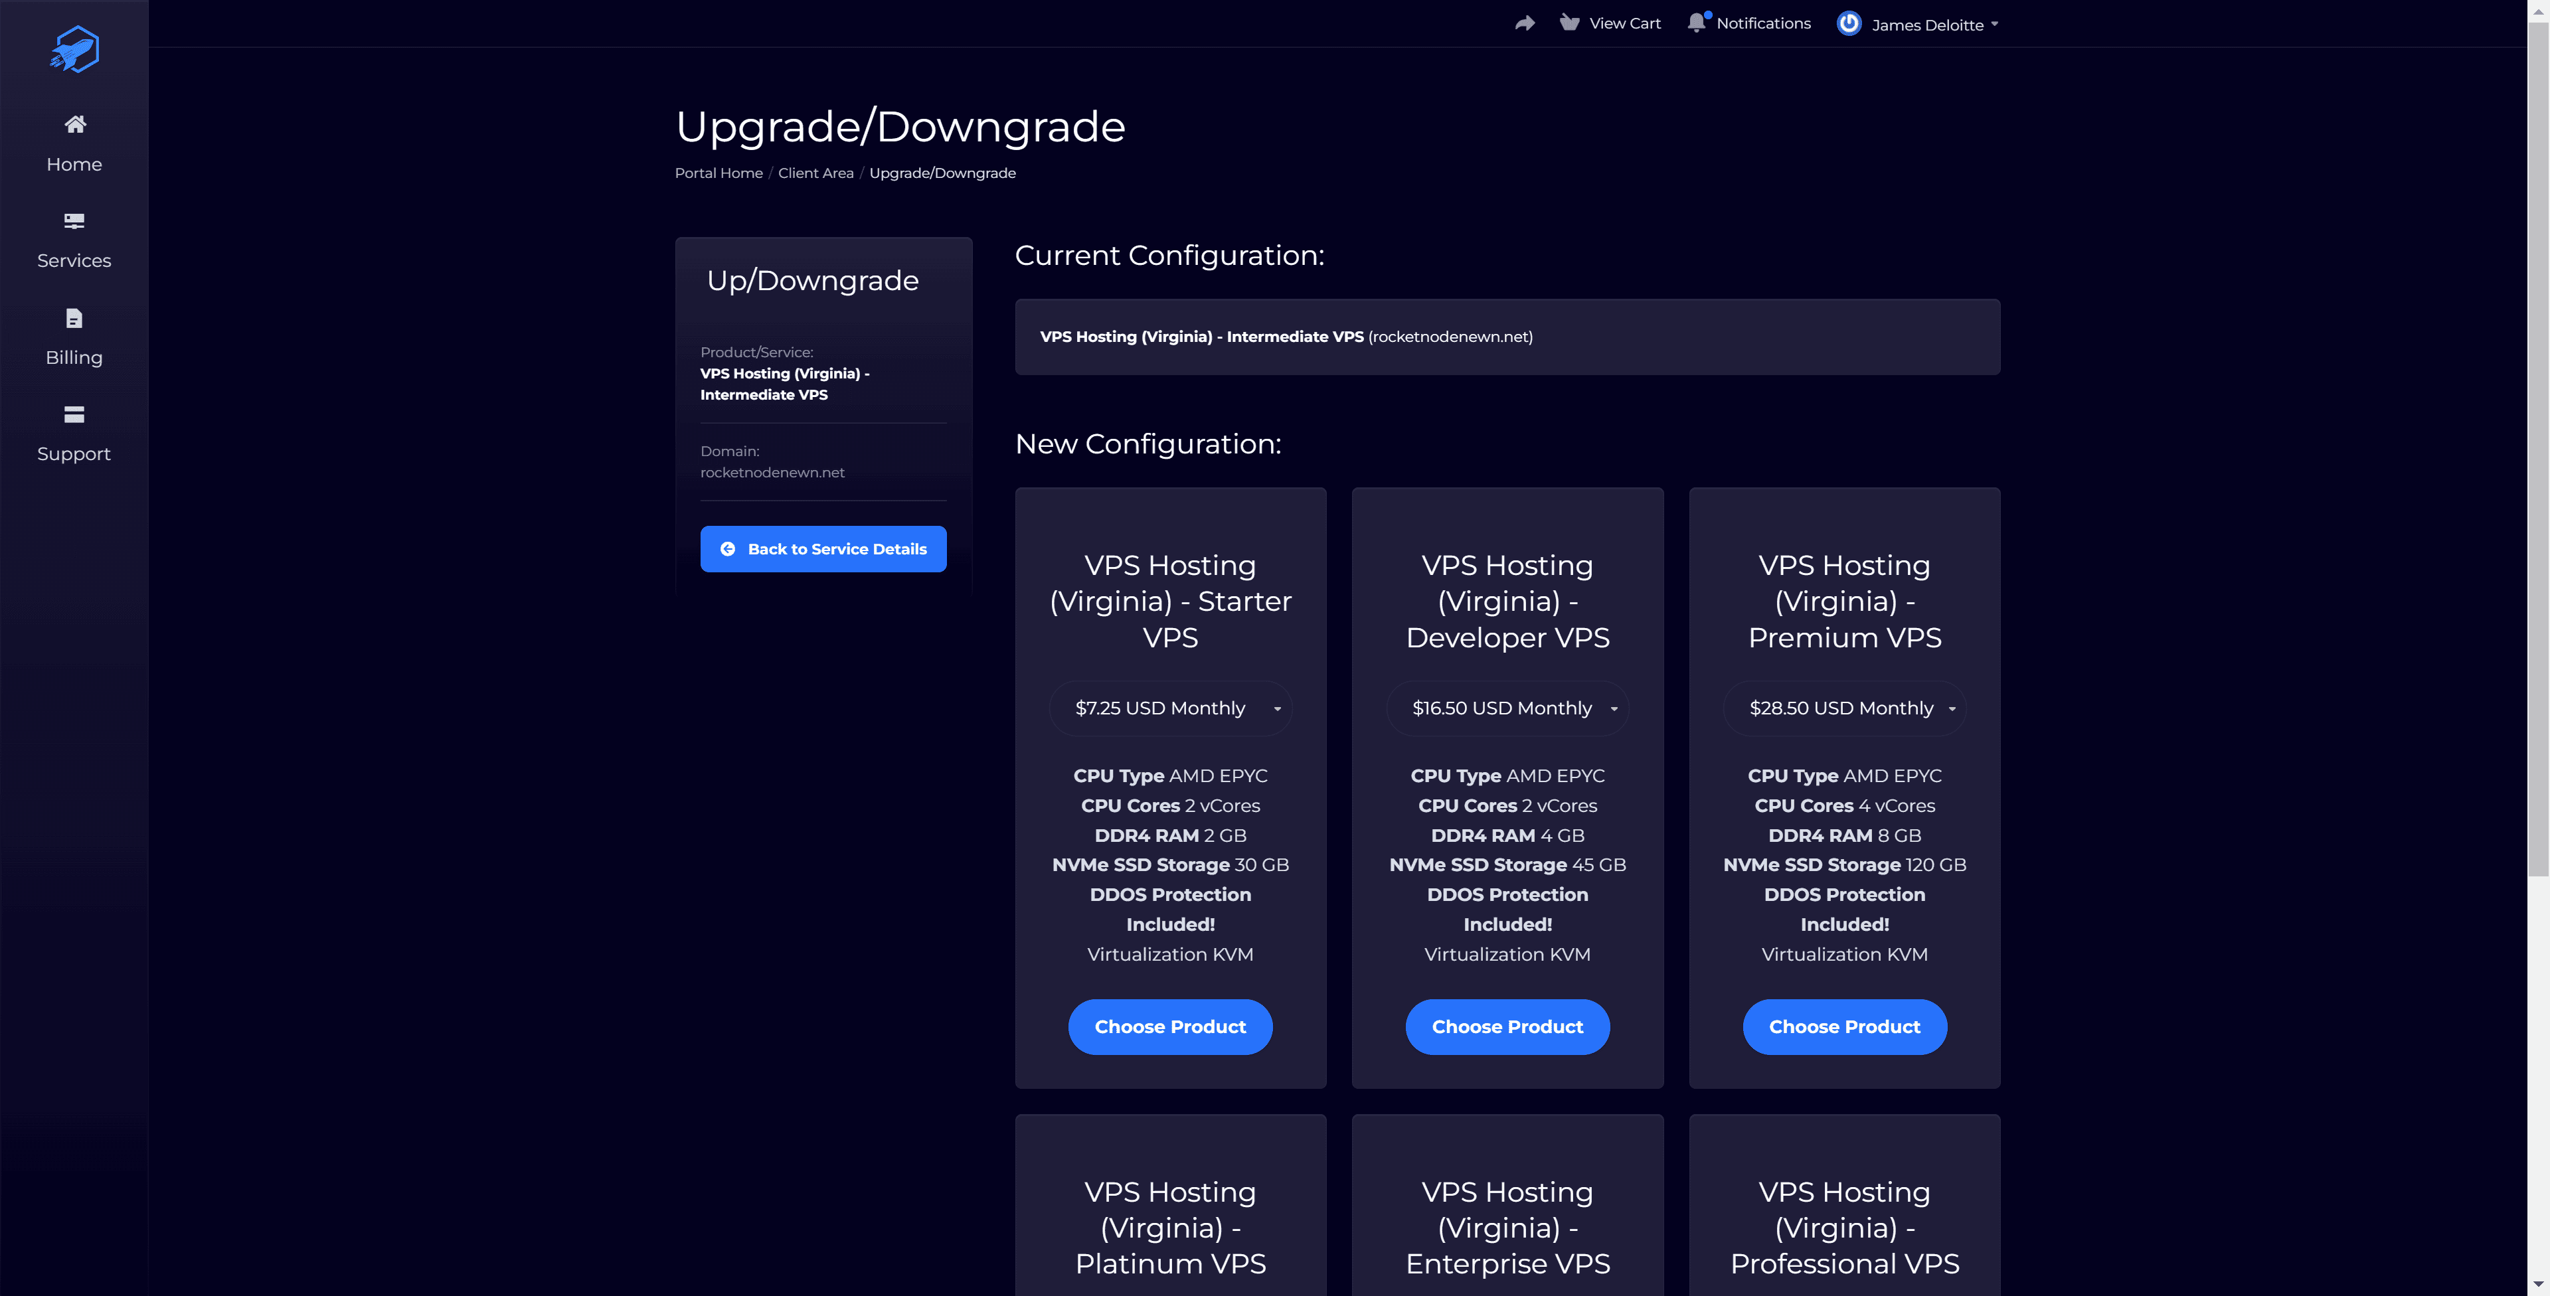Click Back to Service Details button
Screen dimensions: 2550x1296
[823, 548]
